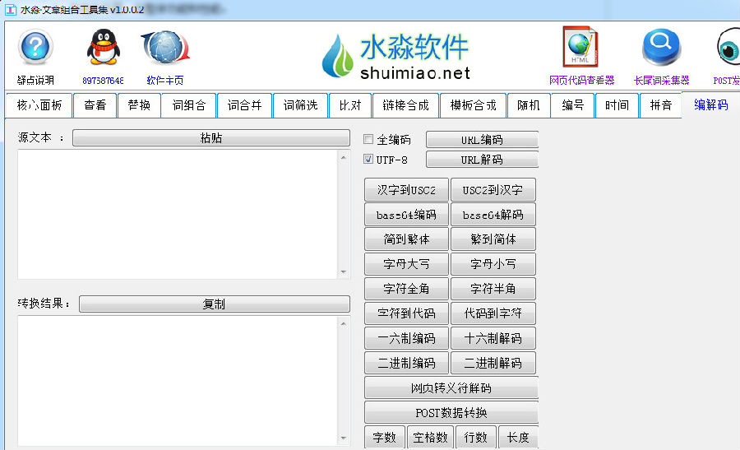Viewport: 740px width, 450px height.
Task: Click the 字符半角 button
Action: pyautogui.click(x=493, y=289)
